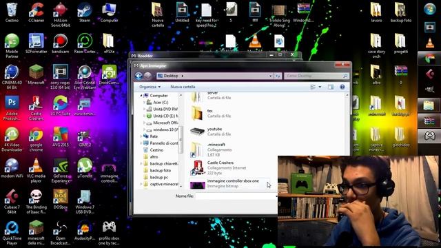Open the Cestino recycle bin desktop icon

(12, 12)
